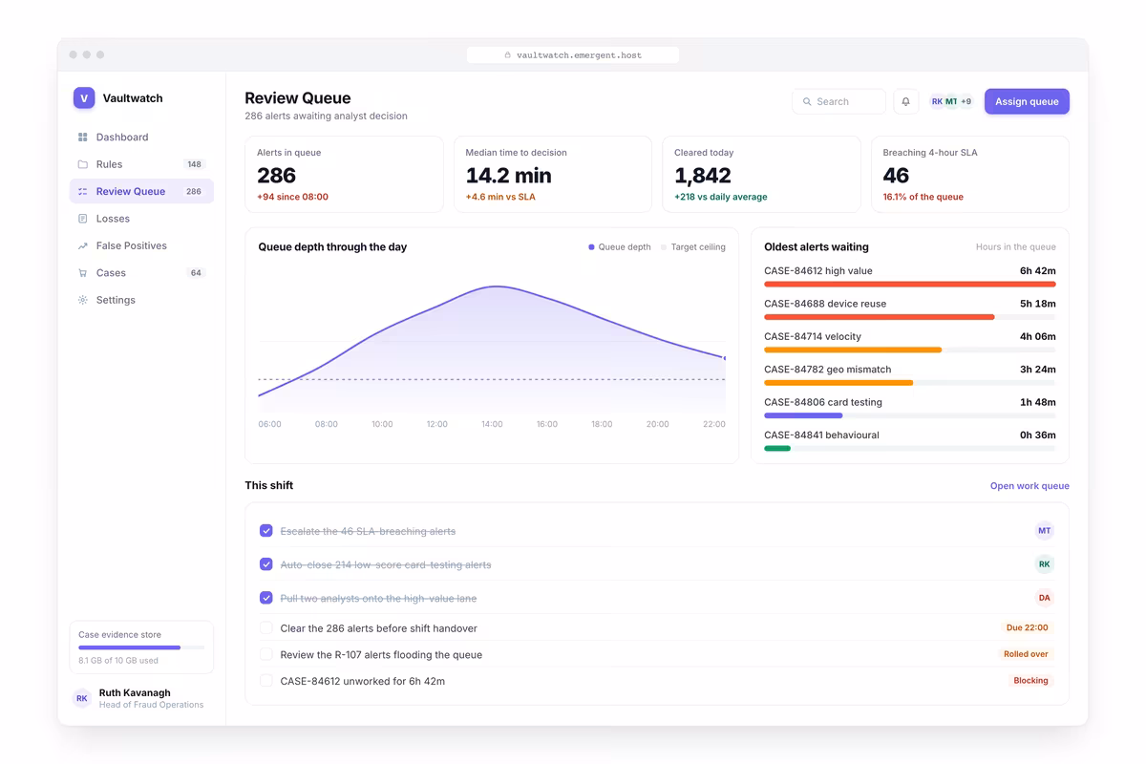
Task: Toggle Target ceiling legend series
Action: pyautogui.click(x=693, y=247)
